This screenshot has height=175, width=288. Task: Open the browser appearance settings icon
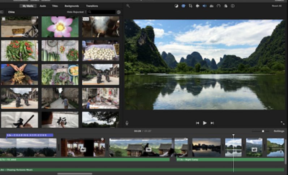pos(119,12)
